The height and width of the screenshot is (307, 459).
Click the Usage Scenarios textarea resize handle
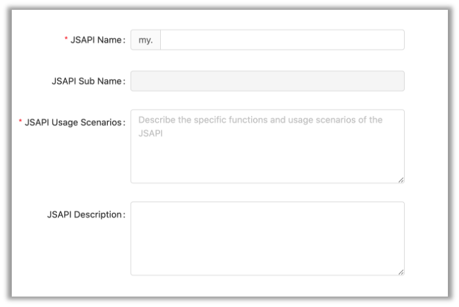(x=401, y=180)
